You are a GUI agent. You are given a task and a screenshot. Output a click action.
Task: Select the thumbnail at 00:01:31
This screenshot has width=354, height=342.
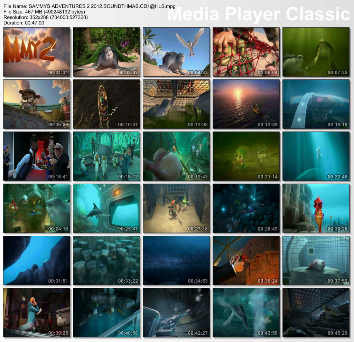point(37,52)
